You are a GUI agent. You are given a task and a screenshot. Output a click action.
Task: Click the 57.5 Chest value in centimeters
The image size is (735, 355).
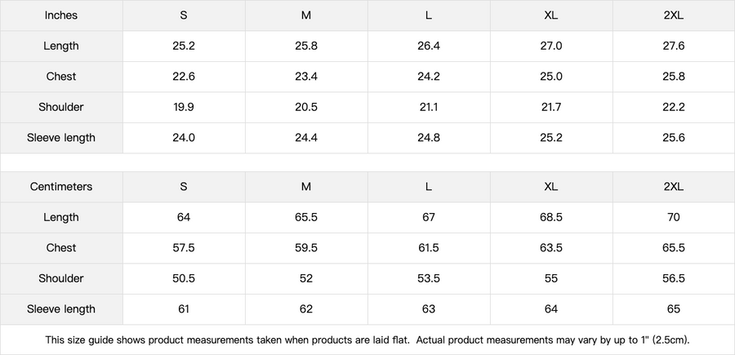point(184,248)
